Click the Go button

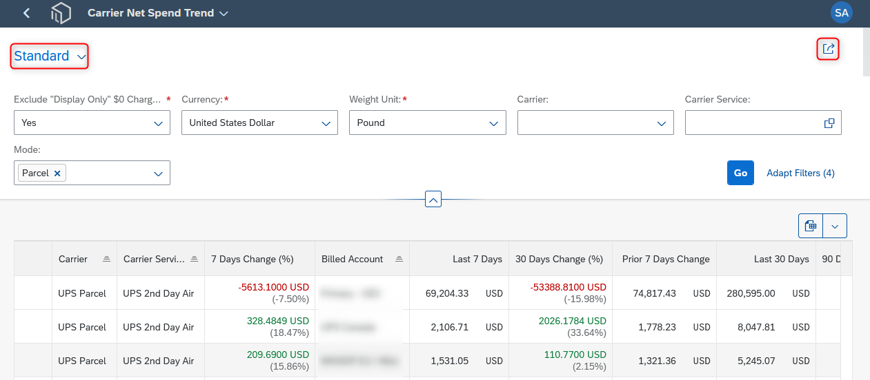click(x=740, y=173)
